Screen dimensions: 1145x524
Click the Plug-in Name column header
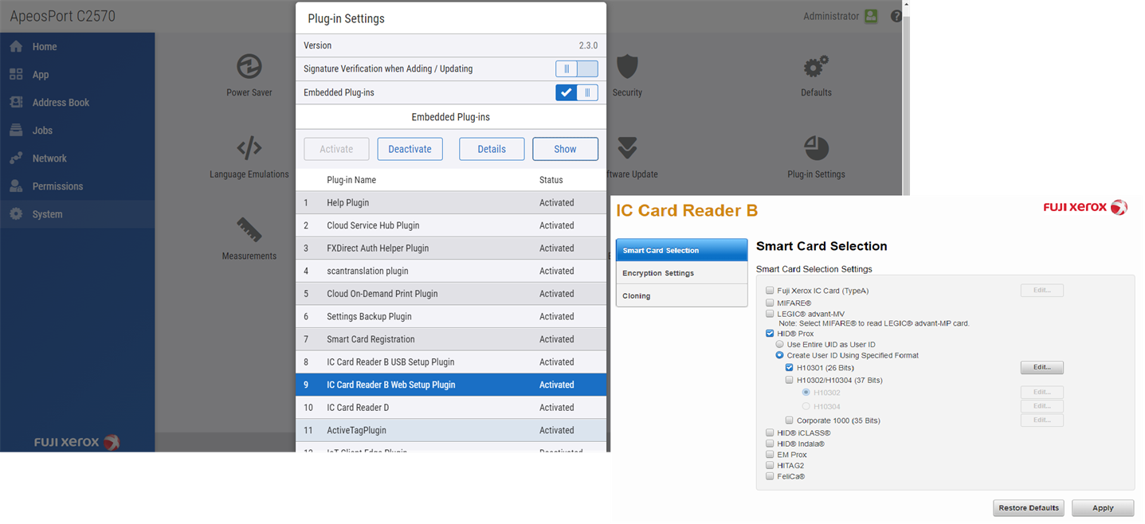click(351, 180)
